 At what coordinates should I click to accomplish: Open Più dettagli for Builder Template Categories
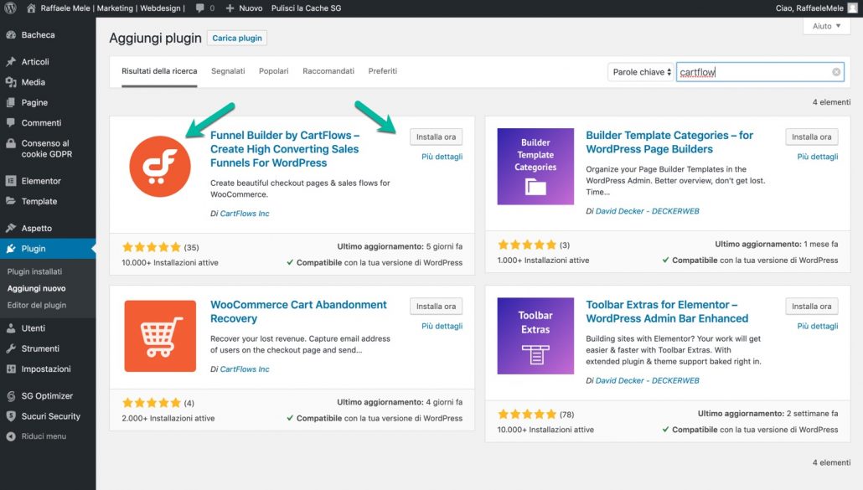click(x=817, y=157)
